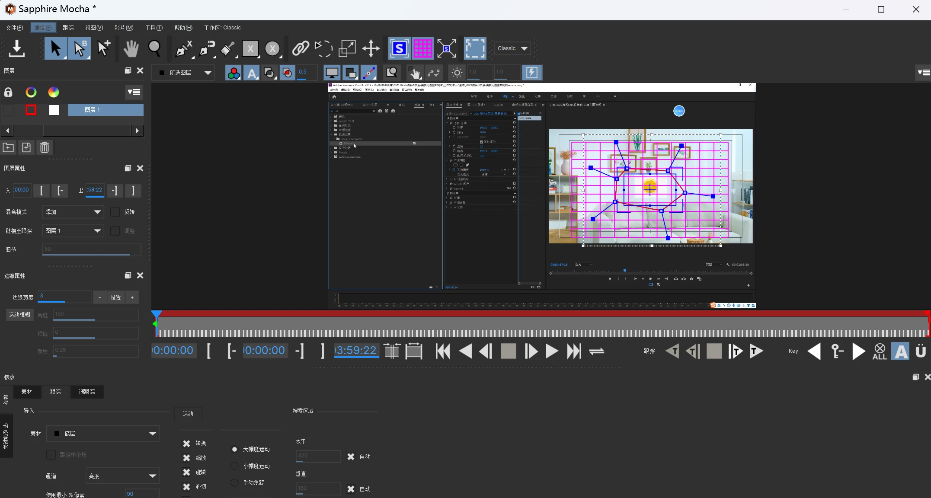This screenshot has height=498, width=931.
Task: Click the Create X-Spline pen tool
Action: pyautogui.click(x=183, y=48)
